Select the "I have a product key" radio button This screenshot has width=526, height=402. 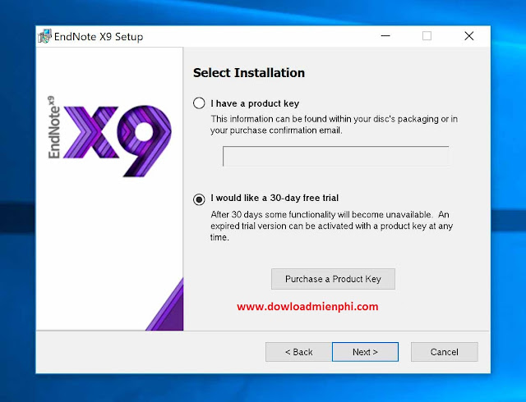198,103
